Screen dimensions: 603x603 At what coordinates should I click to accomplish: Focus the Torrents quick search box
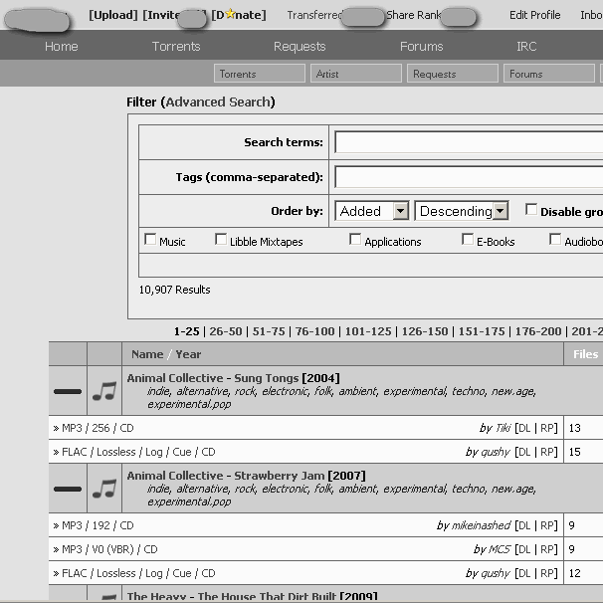(260, 74)
